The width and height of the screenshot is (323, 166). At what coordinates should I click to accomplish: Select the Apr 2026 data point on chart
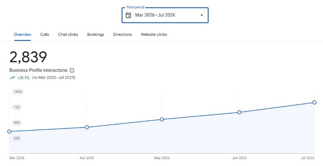pos(87,128)
